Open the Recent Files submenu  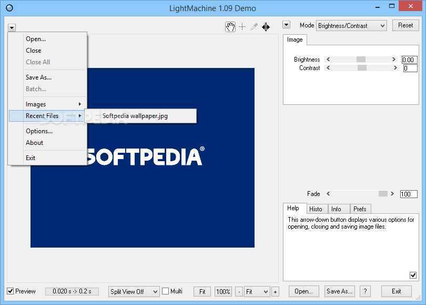point(47,116)
